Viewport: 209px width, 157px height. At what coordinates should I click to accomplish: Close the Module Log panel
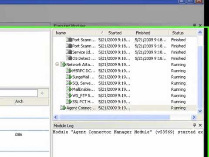pyautogui.click(x=200, y=125)
